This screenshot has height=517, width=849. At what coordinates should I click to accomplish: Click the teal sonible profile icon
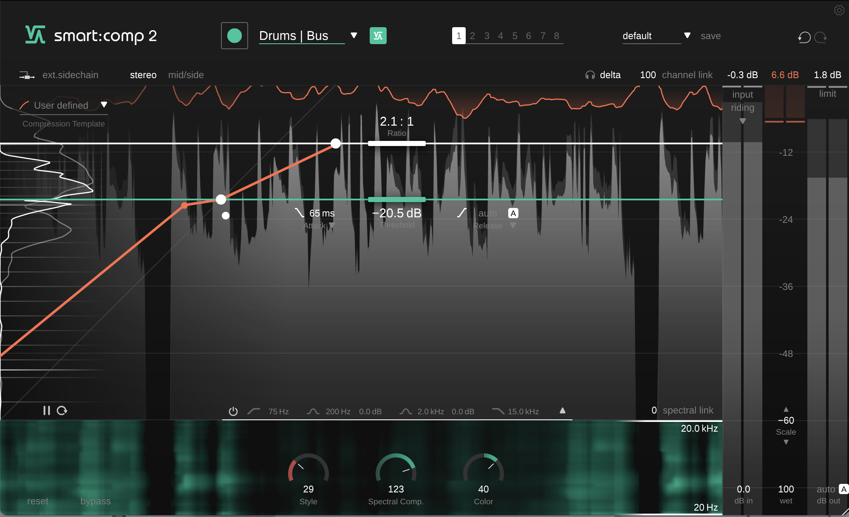[x=378, y=36]
